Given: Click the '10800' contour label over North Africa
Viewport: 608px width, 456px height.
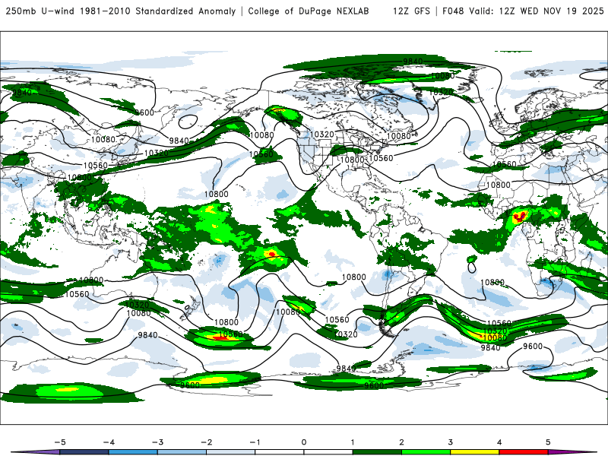Looking at the screenshot, I should pyautogui.click(x=499, y=185).
